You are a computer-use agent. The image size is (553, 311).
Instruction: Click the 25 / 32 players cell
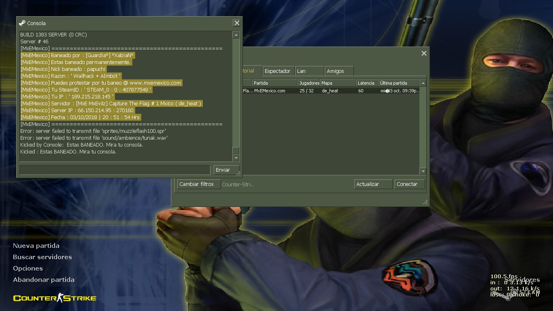(306, 91)
